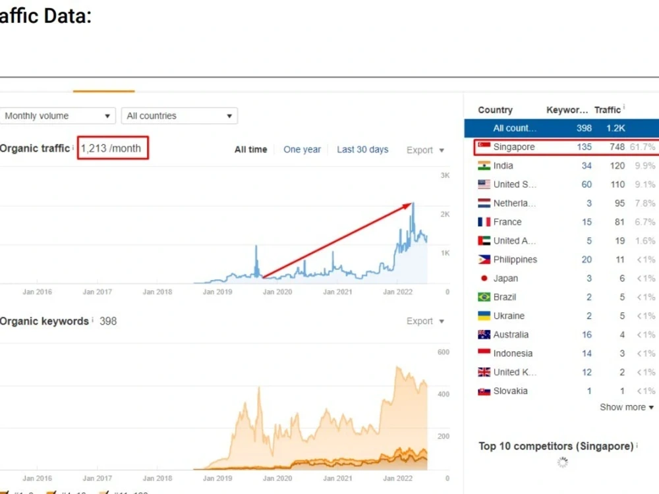Open the All countries dropdown

pos(179,116)
